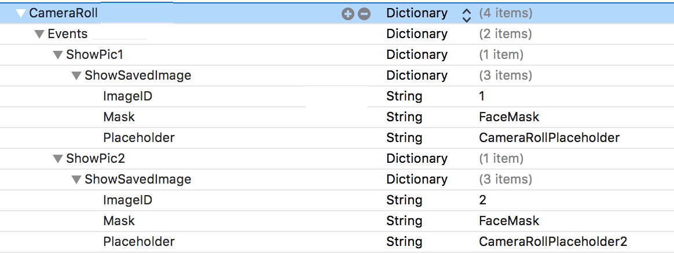Collapse ShowSavedImage triangle under ShowPic2
The image size is (674, 254).
click(76, 180)
